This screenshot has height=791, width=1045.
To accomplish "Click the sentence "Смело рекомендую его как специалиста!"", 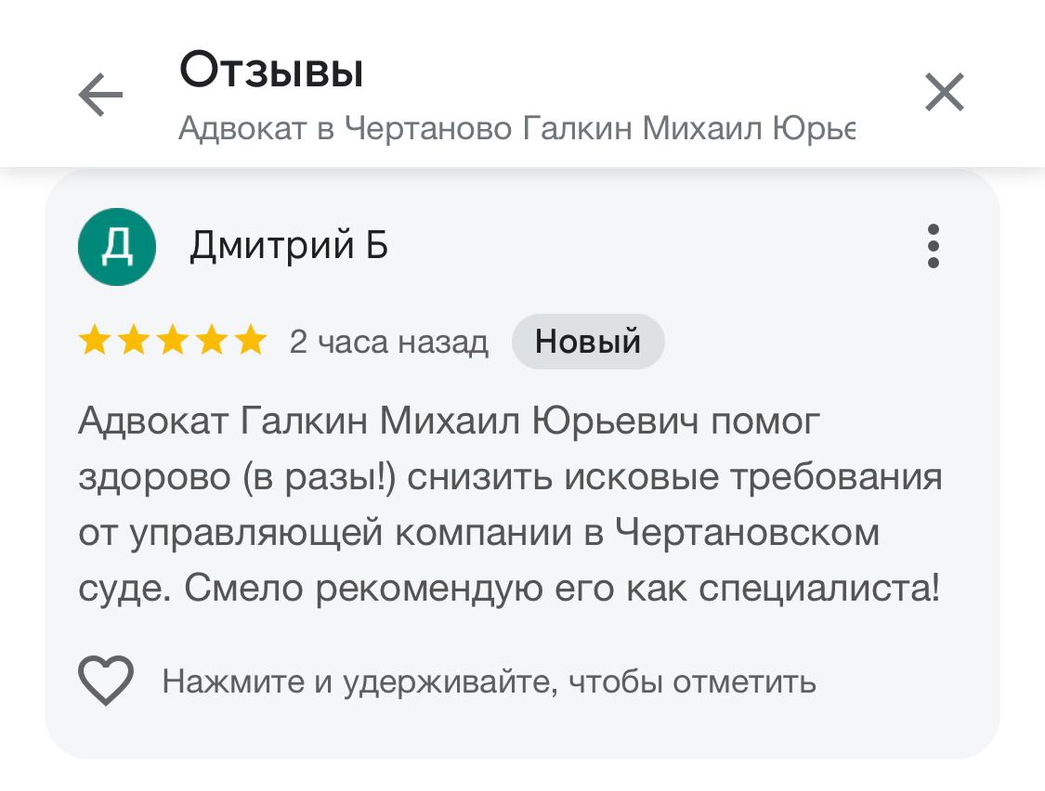I will [x=563, y=590].
